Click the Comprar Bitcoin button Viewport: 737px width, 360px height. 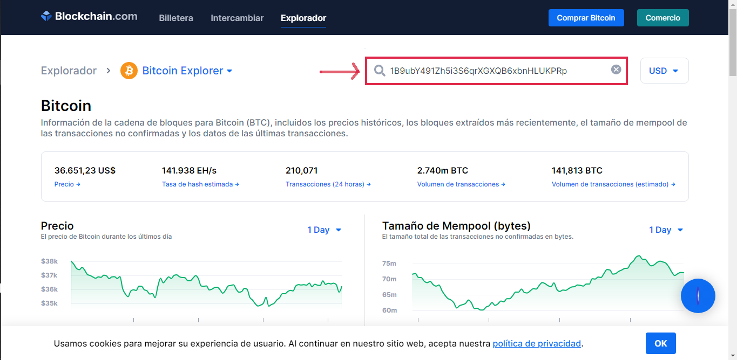point(586,18)
